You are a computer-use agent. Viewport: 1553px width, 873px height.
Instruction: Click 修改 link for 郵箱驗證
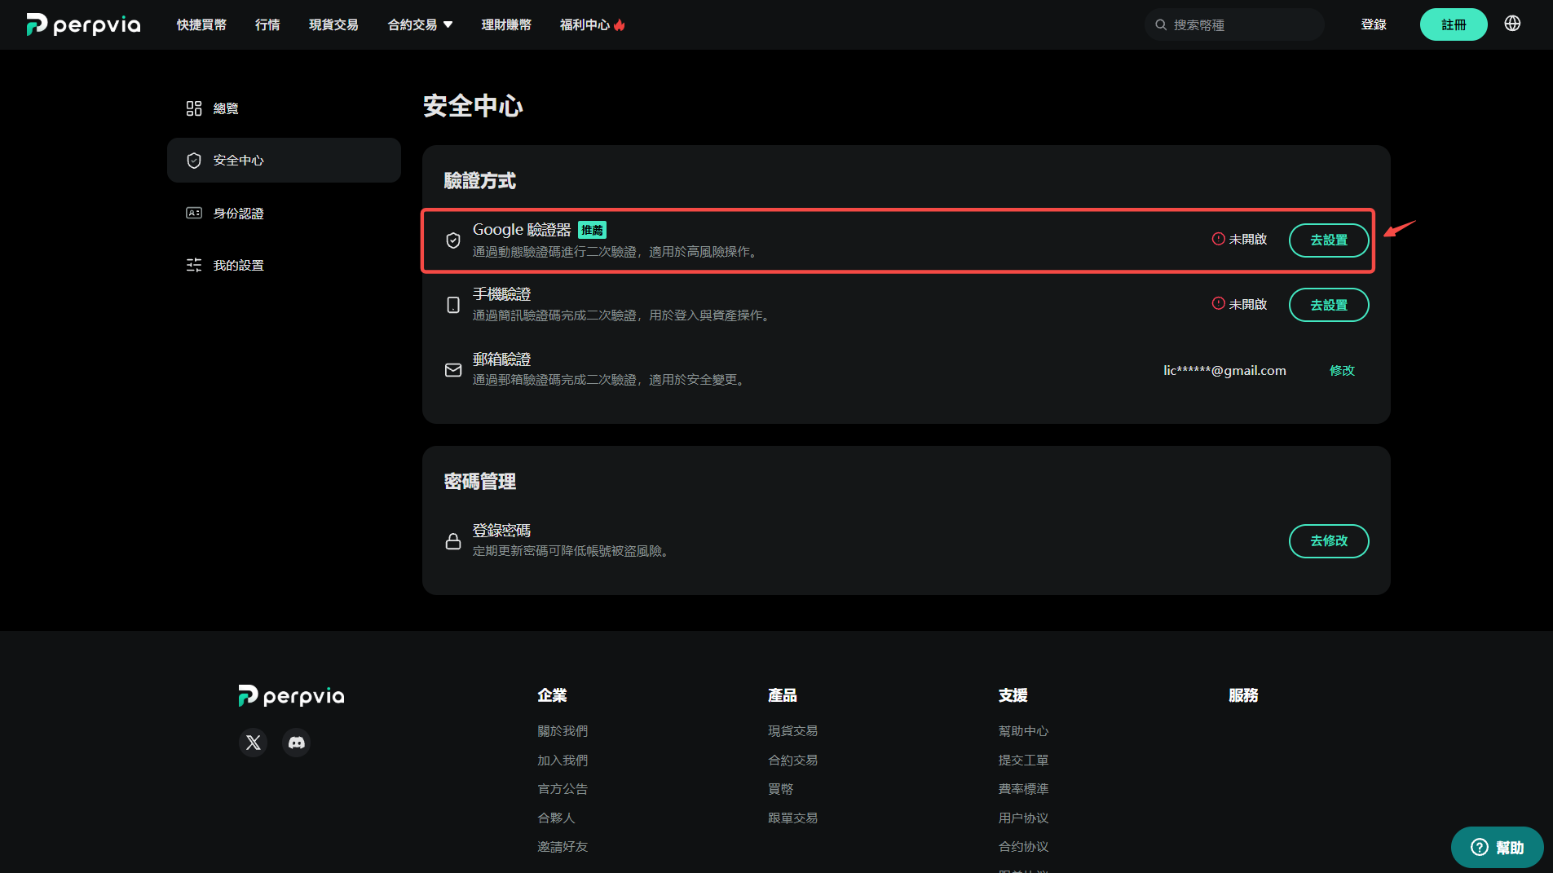(x=1342, y=370)
